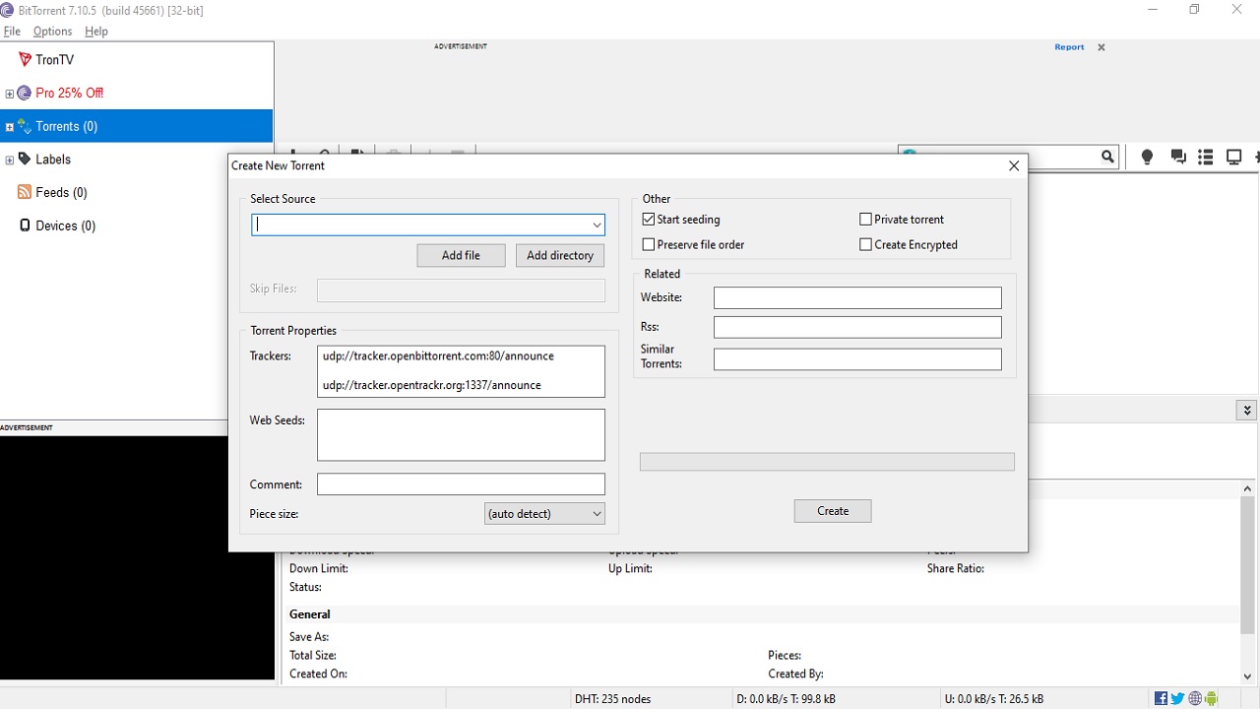The image size is (1260, 709).
Task: Open Twitter bird icon in the status bar
Action: pyautogui.click(x=1177, y=699)
